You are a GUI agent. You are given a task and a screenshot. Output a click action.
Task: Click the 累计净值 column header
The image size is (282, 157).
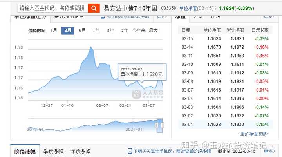pyautogui.click(x=235, y=30)
